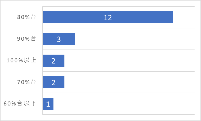Screen dimensions: 201x121
Task: Click data label 12 on top bar
Action: [x=108, y=18]
